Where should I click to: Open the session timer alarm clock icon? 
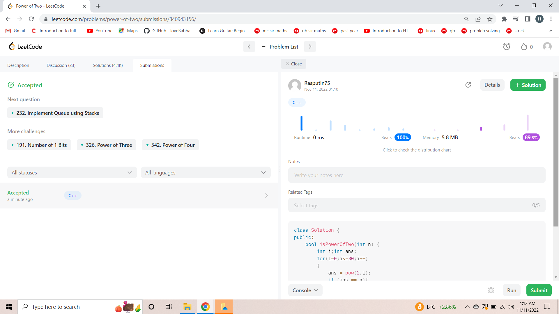pos(507,47)
